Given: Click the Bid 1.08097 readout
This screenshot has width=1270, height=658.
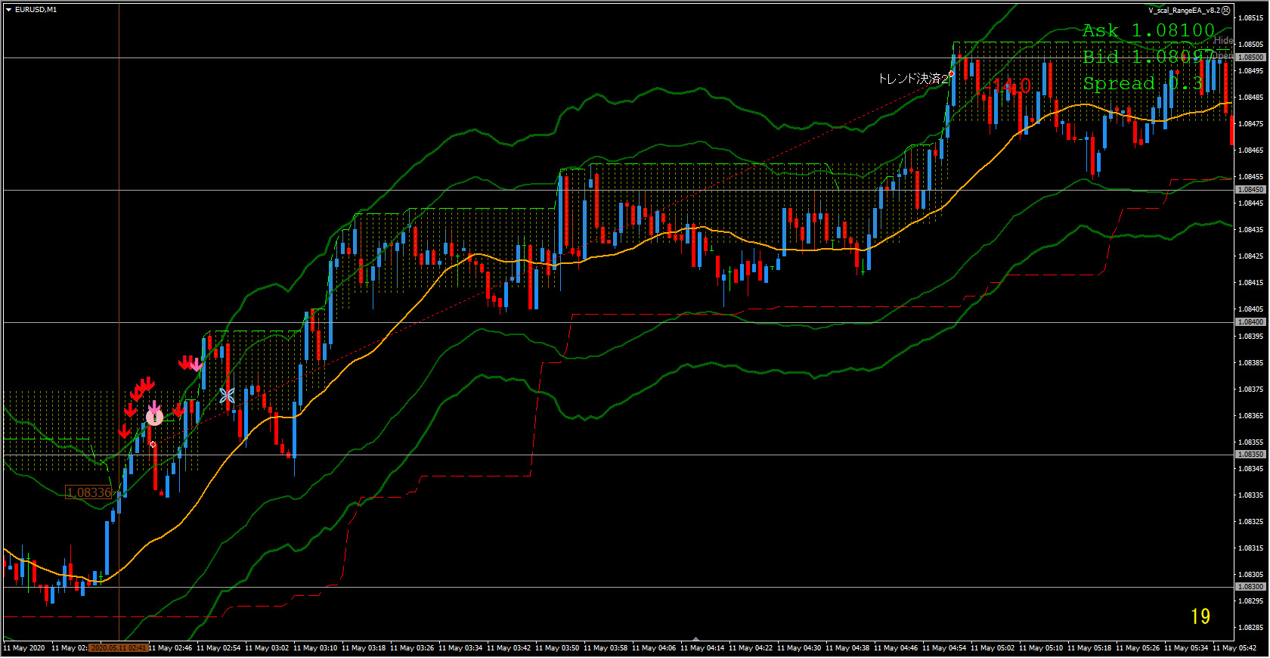Looking at the screenshot, I should pyautogui.click(x=1148, y=57).
